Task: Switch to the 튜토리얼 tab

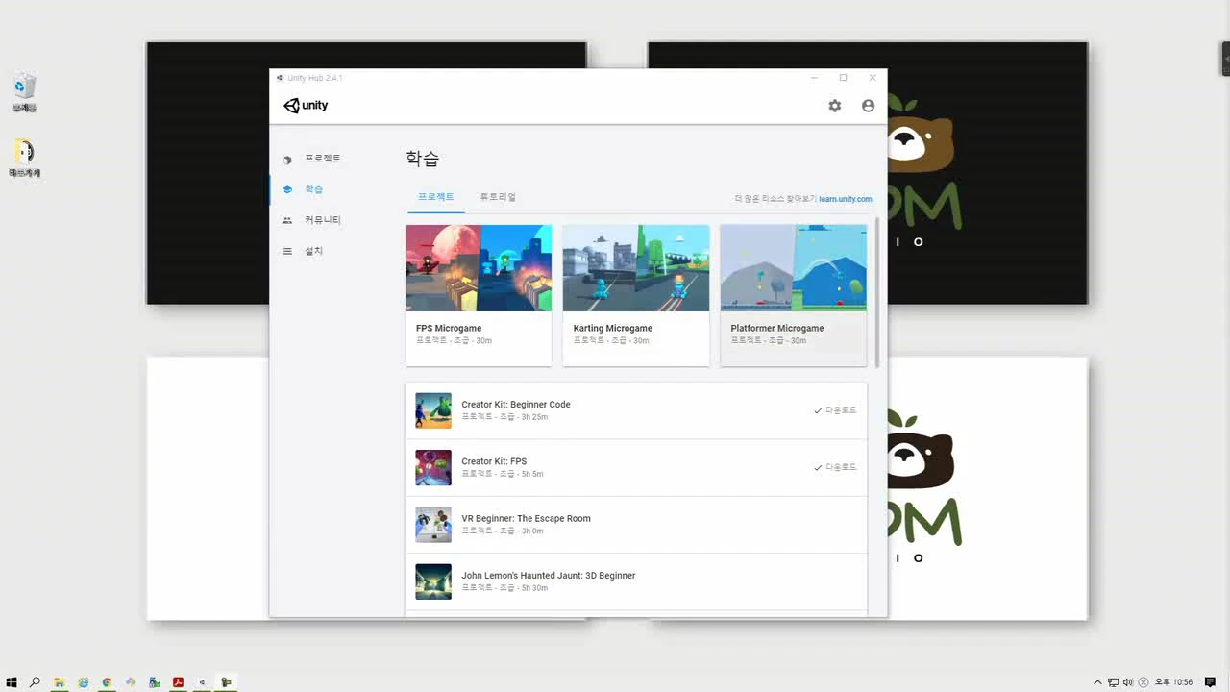Action: pyautogui.click(x=498, y=197)
